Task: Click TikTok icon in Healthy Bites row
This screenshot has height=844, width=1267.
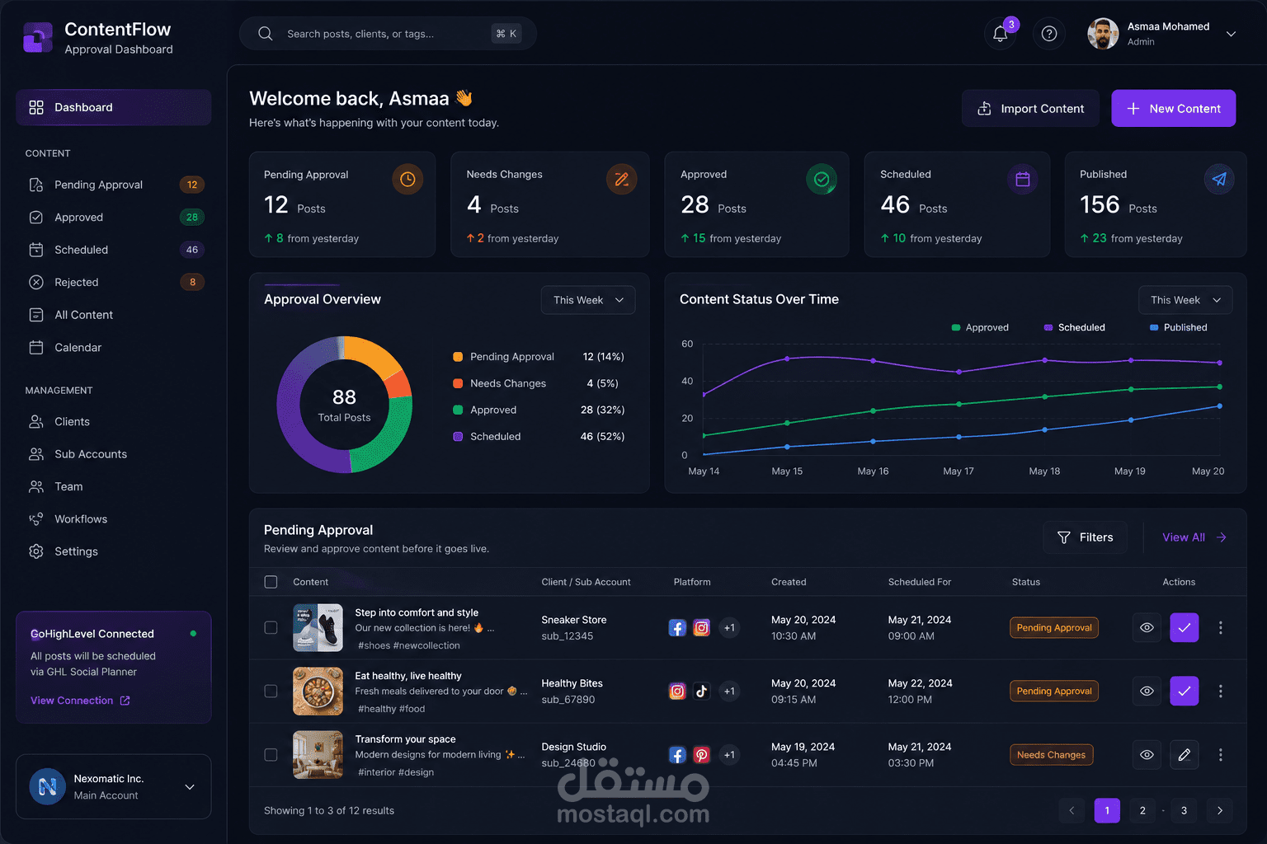Action: pos(702,691)
